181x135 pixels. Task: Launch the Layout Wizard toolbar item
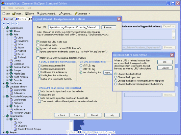point(47,13)
